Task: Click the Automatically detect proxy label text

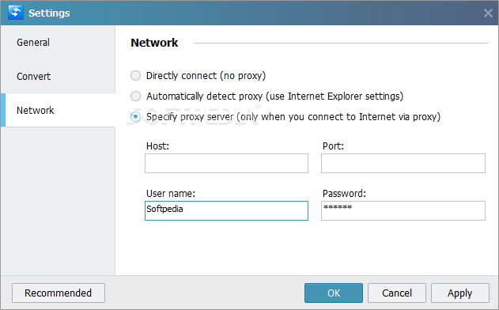Action: [274, 96]
